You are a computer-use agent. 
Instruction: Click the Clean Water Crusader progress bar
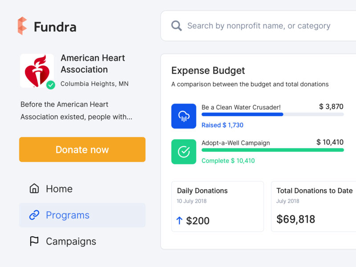[273, 114]
